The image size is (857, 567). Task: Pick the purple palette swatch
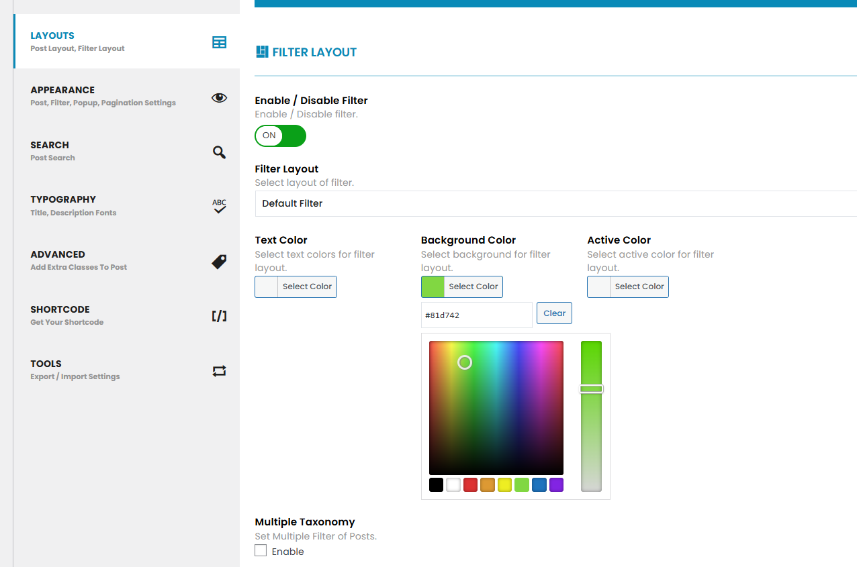[556, 484]
